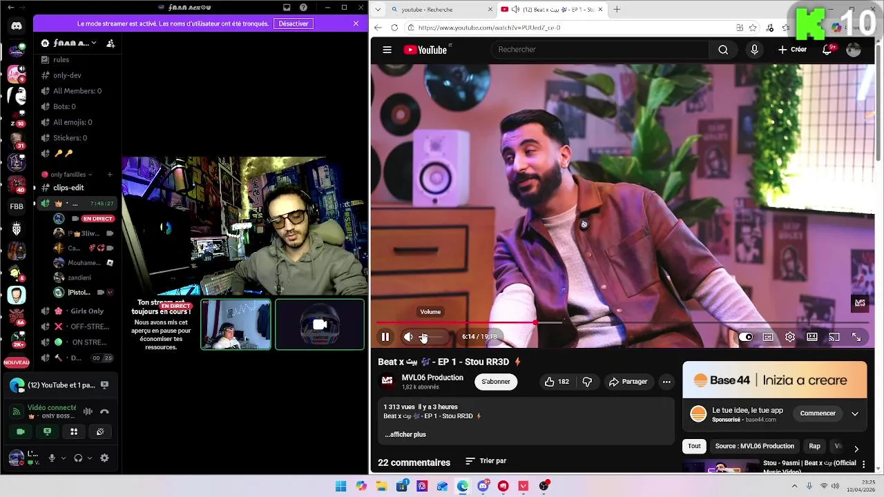Open Discord soundboard button
The image size is (884, 497).
tap(100, 431)
